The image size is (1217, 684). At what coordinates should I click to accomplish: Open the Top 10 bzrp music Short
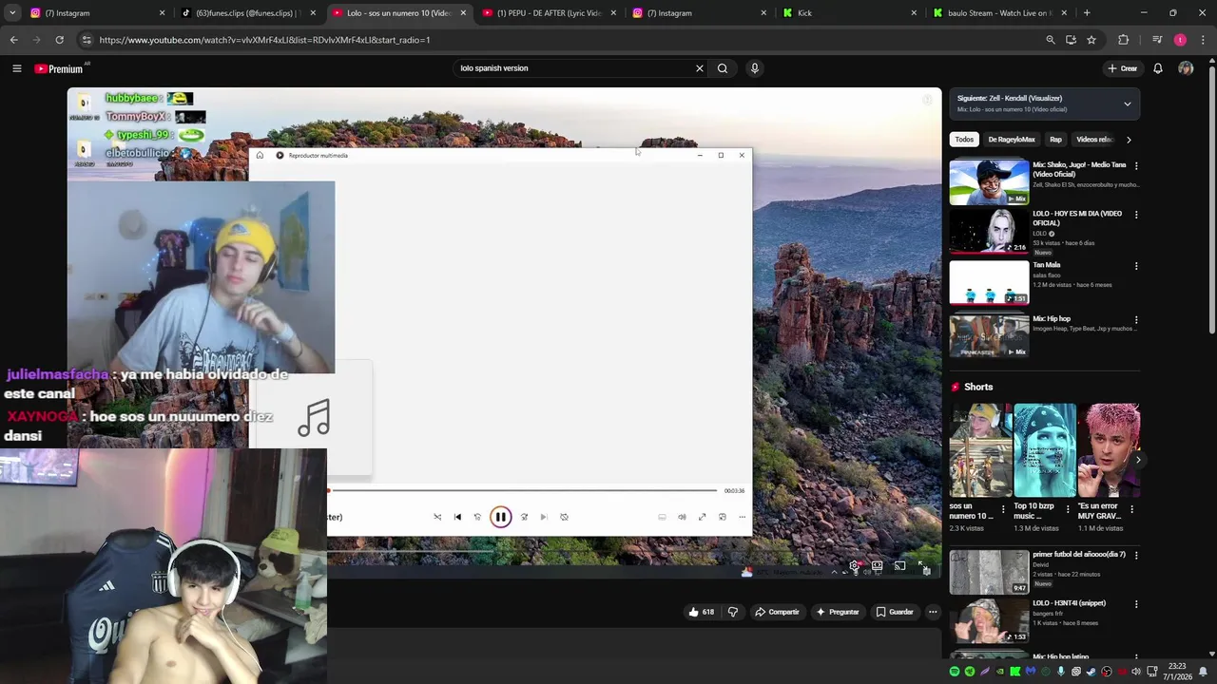pyautogui.click(x=1045, y=450)
